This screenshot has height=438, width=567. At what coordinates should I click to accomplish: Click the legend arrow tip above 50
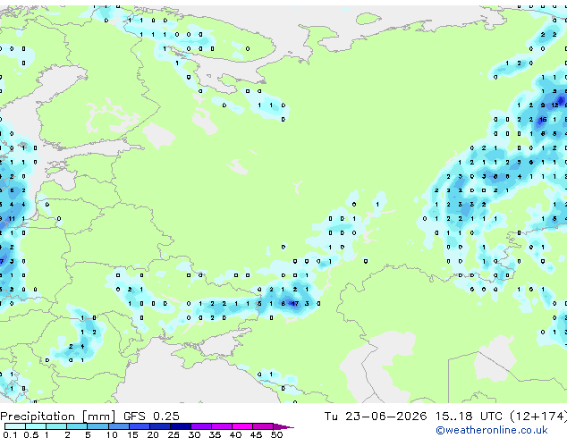[283, 426]
